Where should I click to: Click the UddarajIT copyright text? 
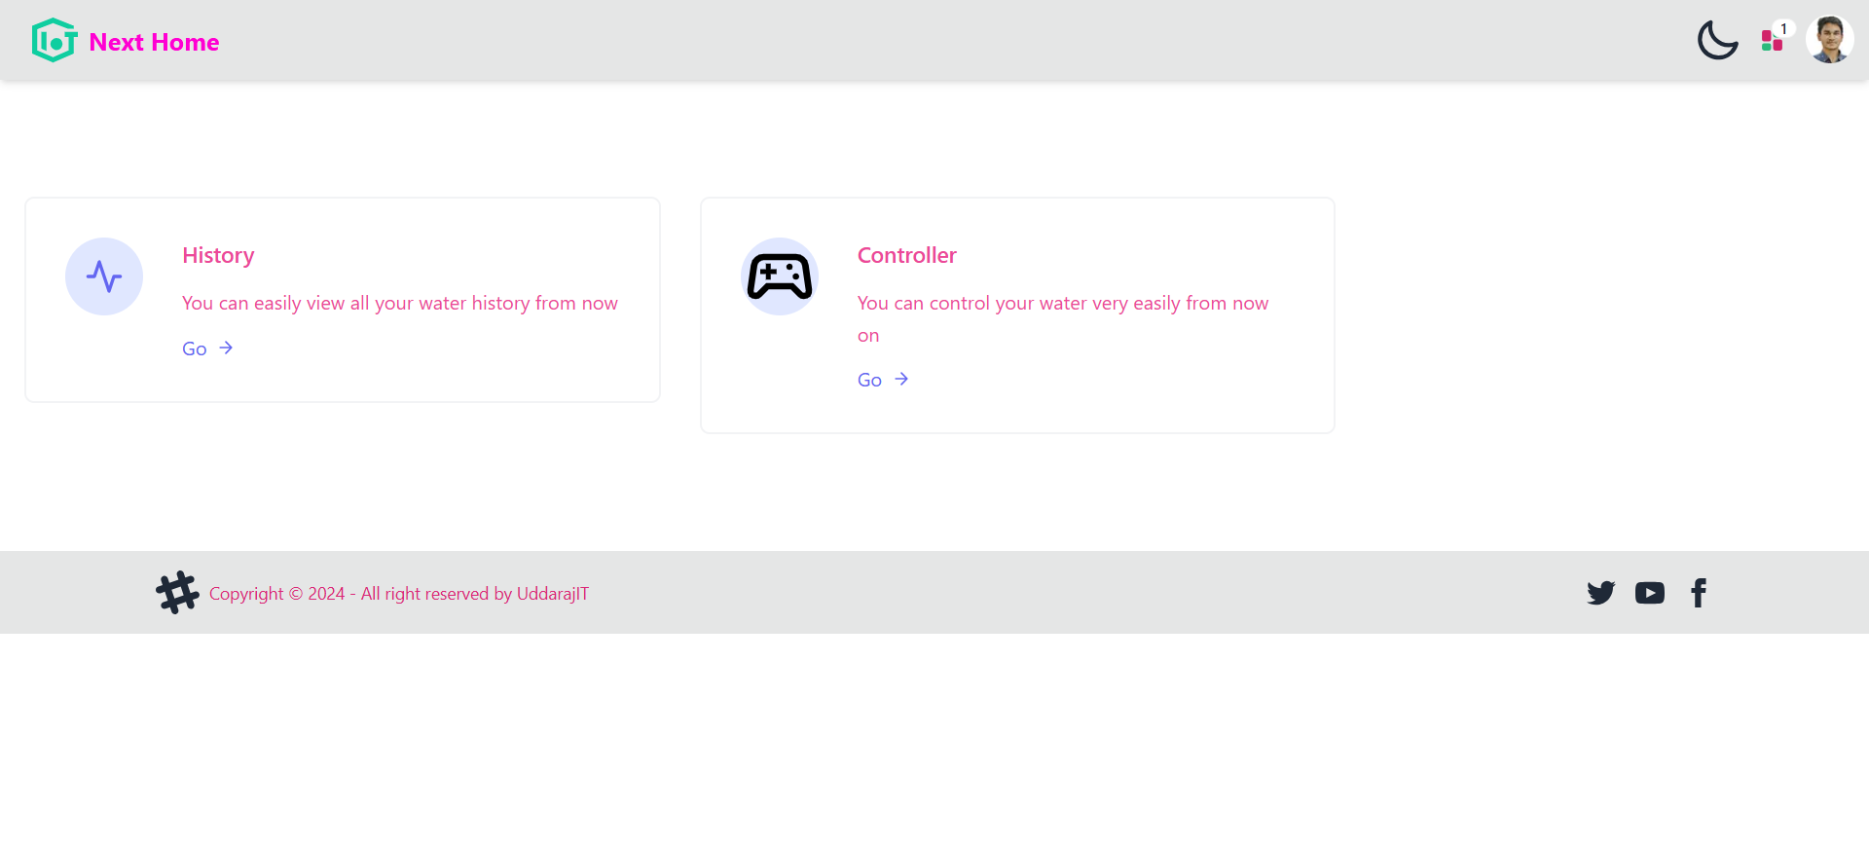[x=399, y=594]
